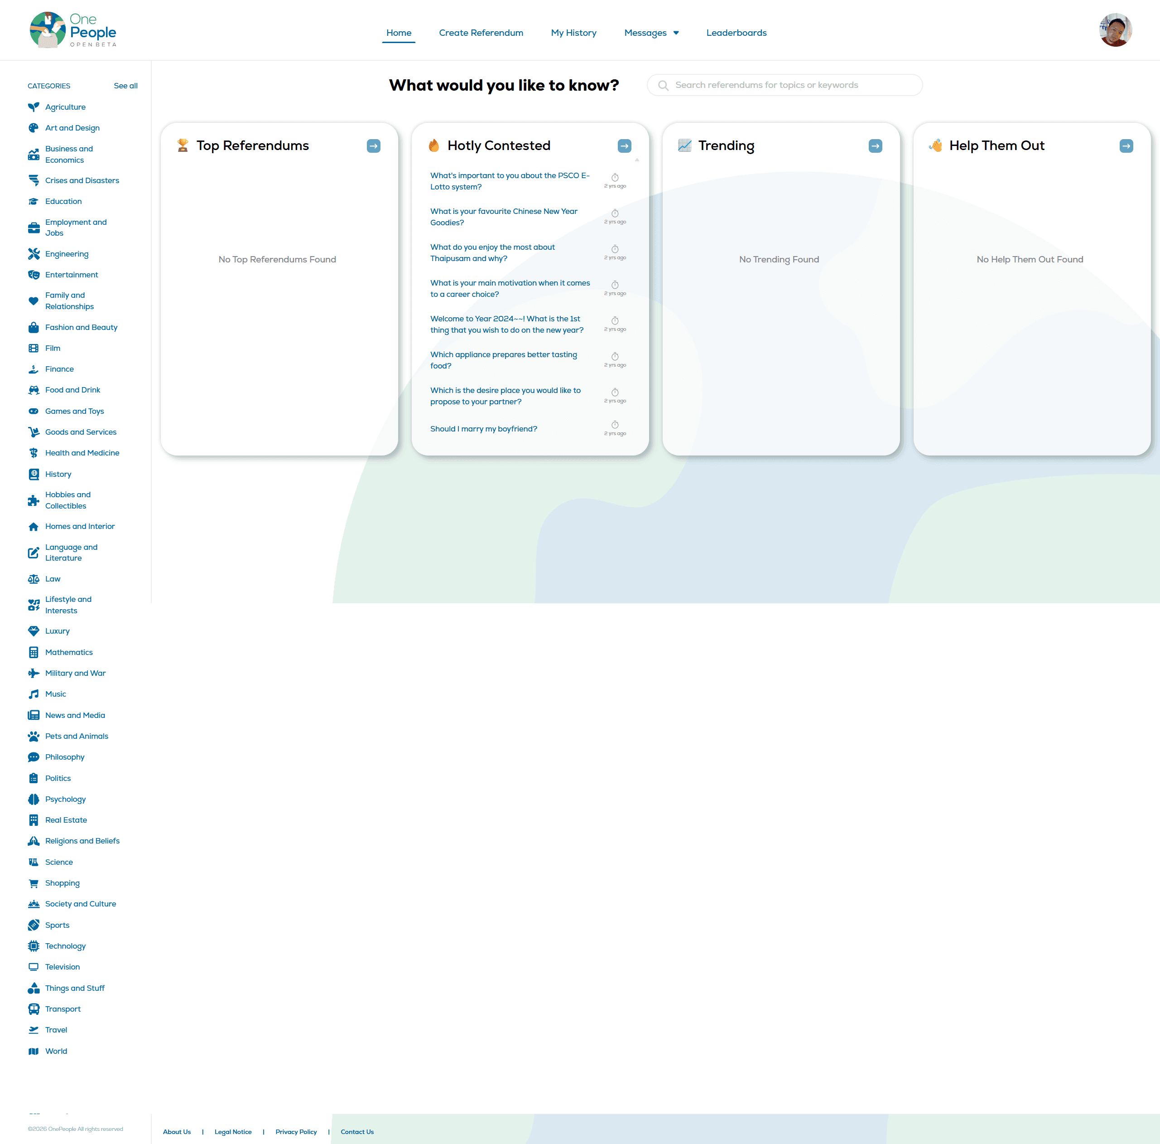Click the Fashion and Beauty bag icon

34,327
